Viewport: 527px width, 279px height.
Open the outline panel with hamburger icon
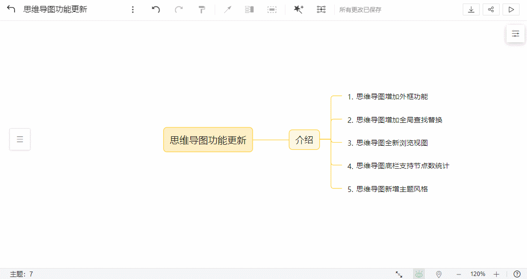click(x=20, y=139)
